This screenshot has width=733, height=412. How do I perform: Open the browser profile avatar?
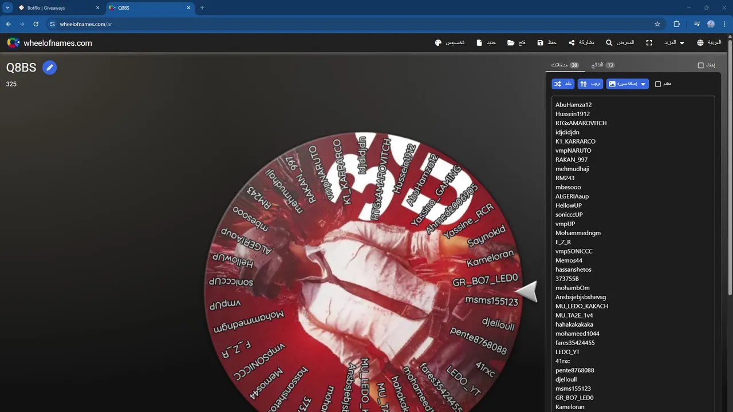[x=711, y=24]
